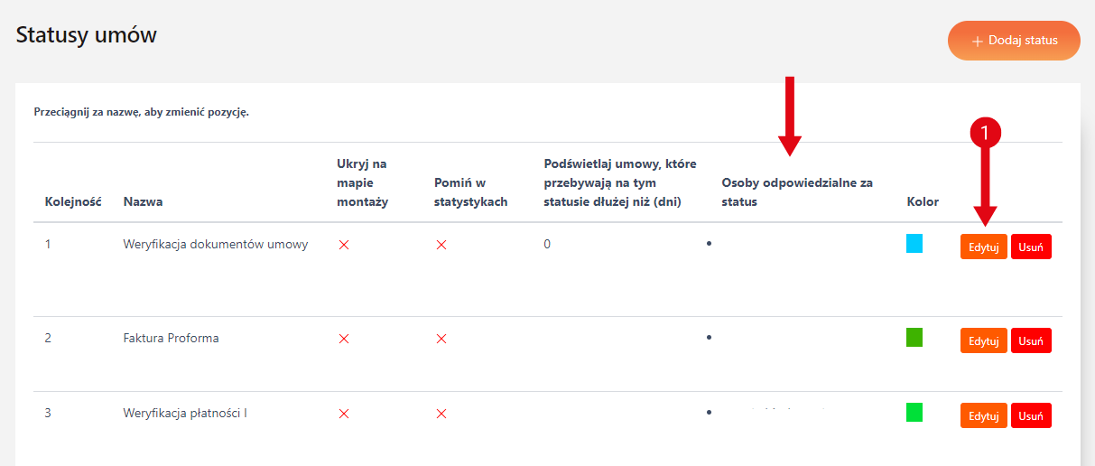This screenshot has width=1095, height=466.
Task: Click the map-hide red X for Weryfikacja dokumentów umowy
Action: point(344,245)
